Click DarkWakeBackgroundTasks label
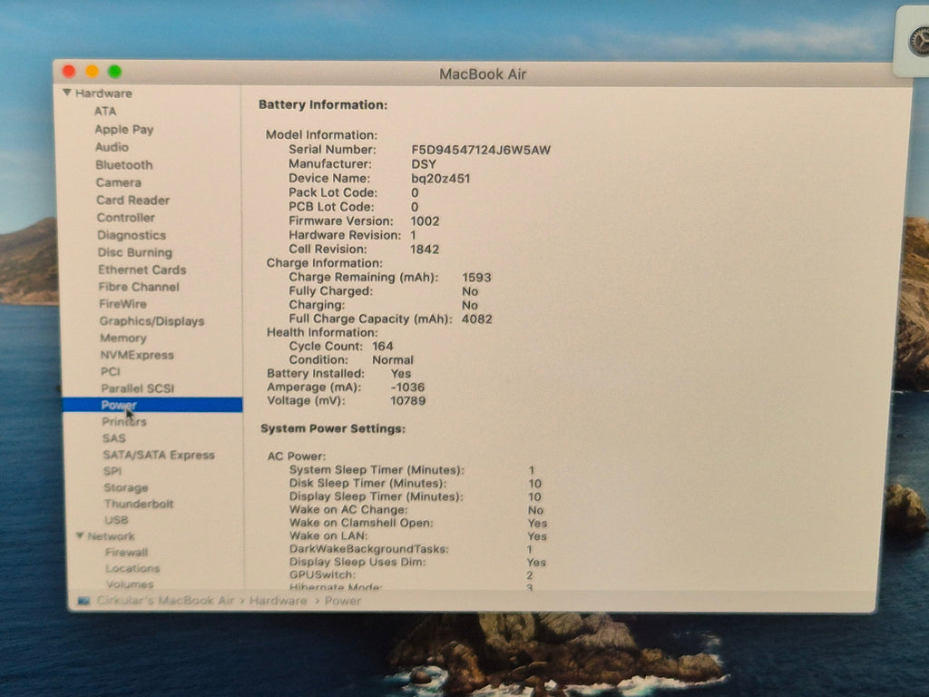Screen dimensions: 929x697 [368, 549]
